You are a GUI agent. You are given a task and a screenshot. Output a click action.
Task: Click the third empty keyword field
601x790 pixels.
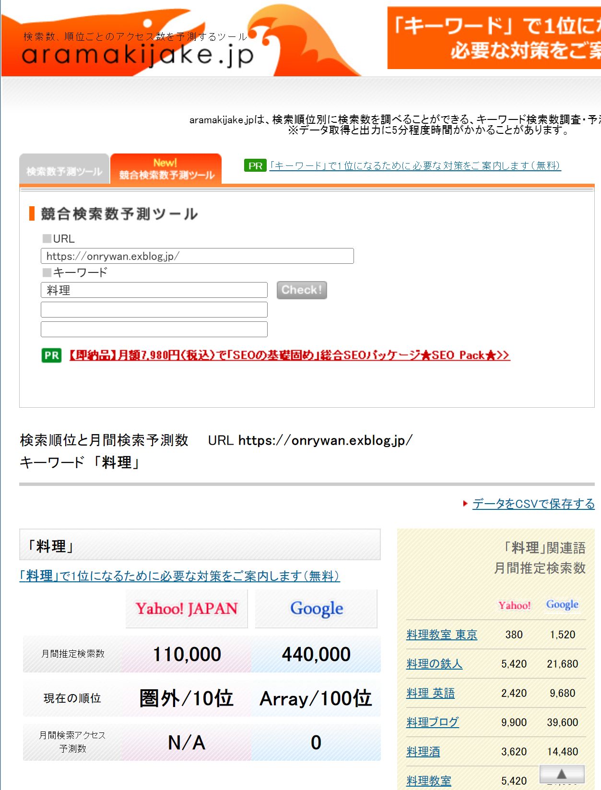point(154,329)
